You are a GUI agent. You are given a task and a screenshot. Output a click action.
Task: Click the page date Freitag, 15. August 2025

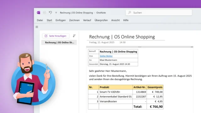[102, 42]
